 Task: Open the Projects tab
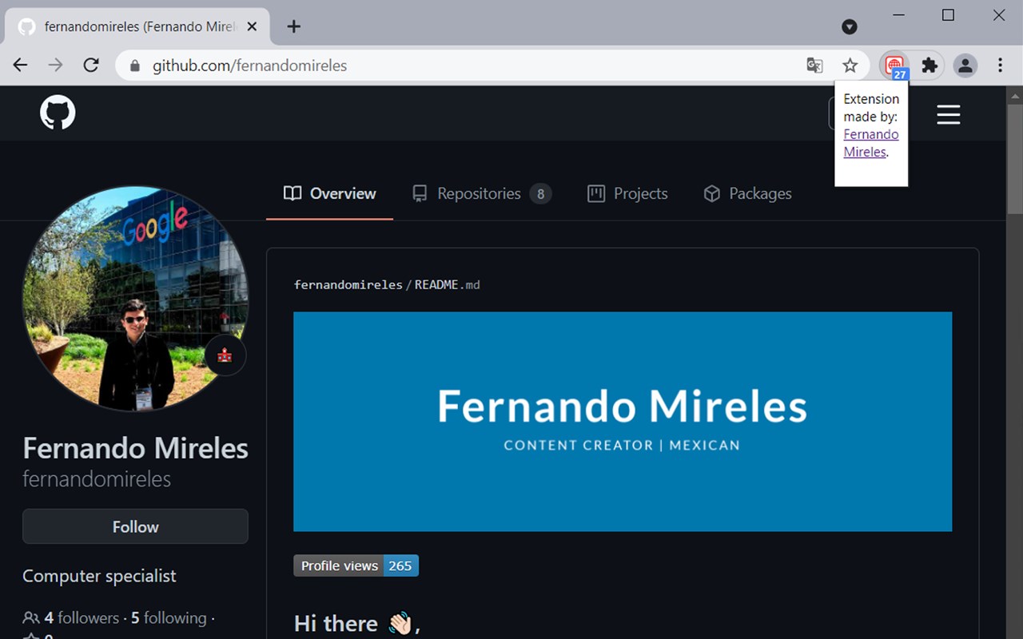(627, 193)
